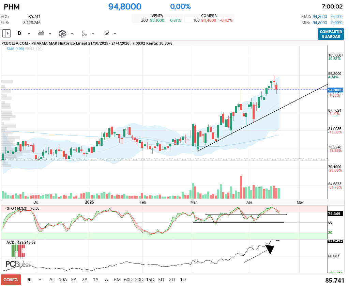
Task: Click the add indicator icon
Action: (x=84, y=33)
